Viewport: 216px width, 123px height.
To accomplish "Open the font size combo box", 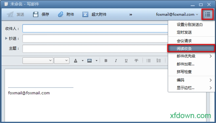I will [x=62, y=60].
